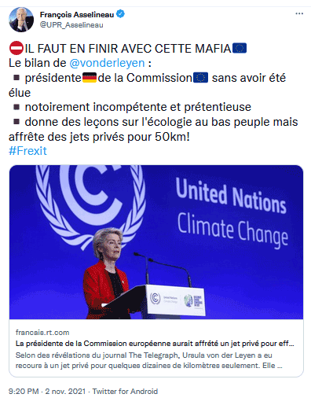Open the United Nations Climate Change preview image
This screenshot has width=311, height=405.
pos(156,242)
